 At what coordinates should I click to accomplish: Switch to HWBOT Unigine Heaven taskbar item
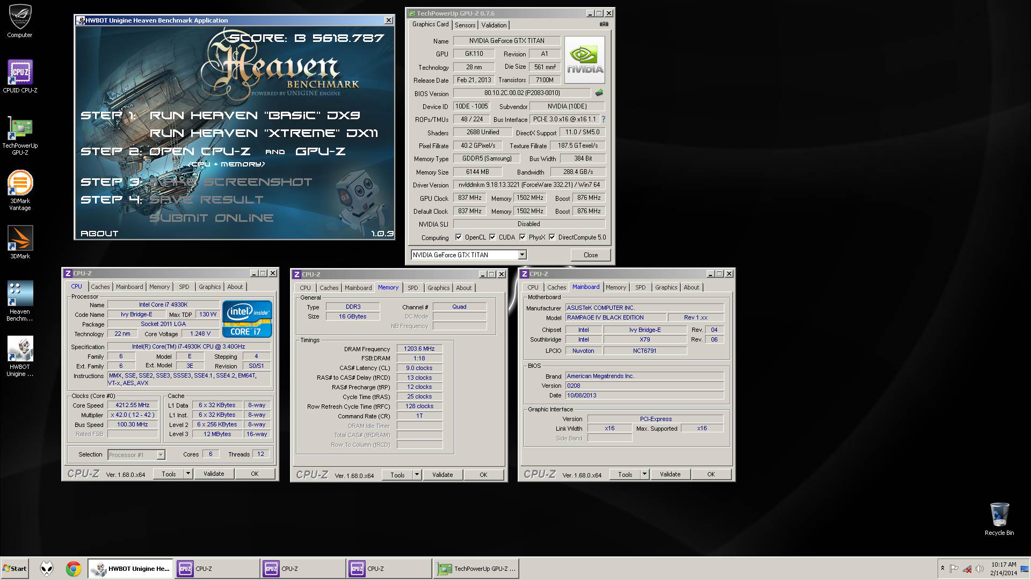click(x=130, y=569)
